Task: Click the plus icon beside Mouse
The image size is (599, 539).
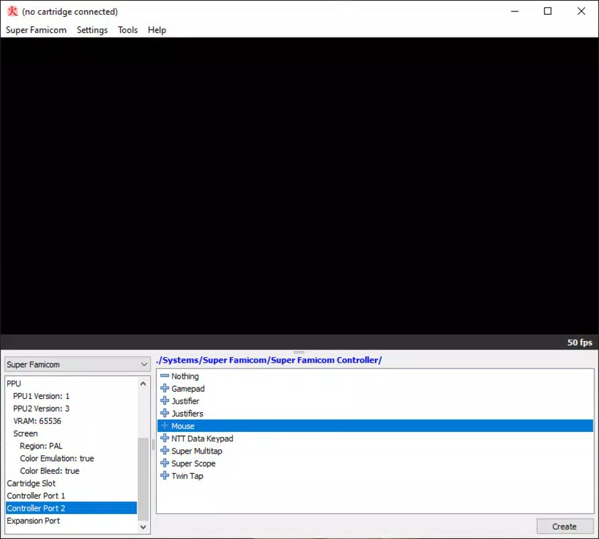Action: pos(165,426)
